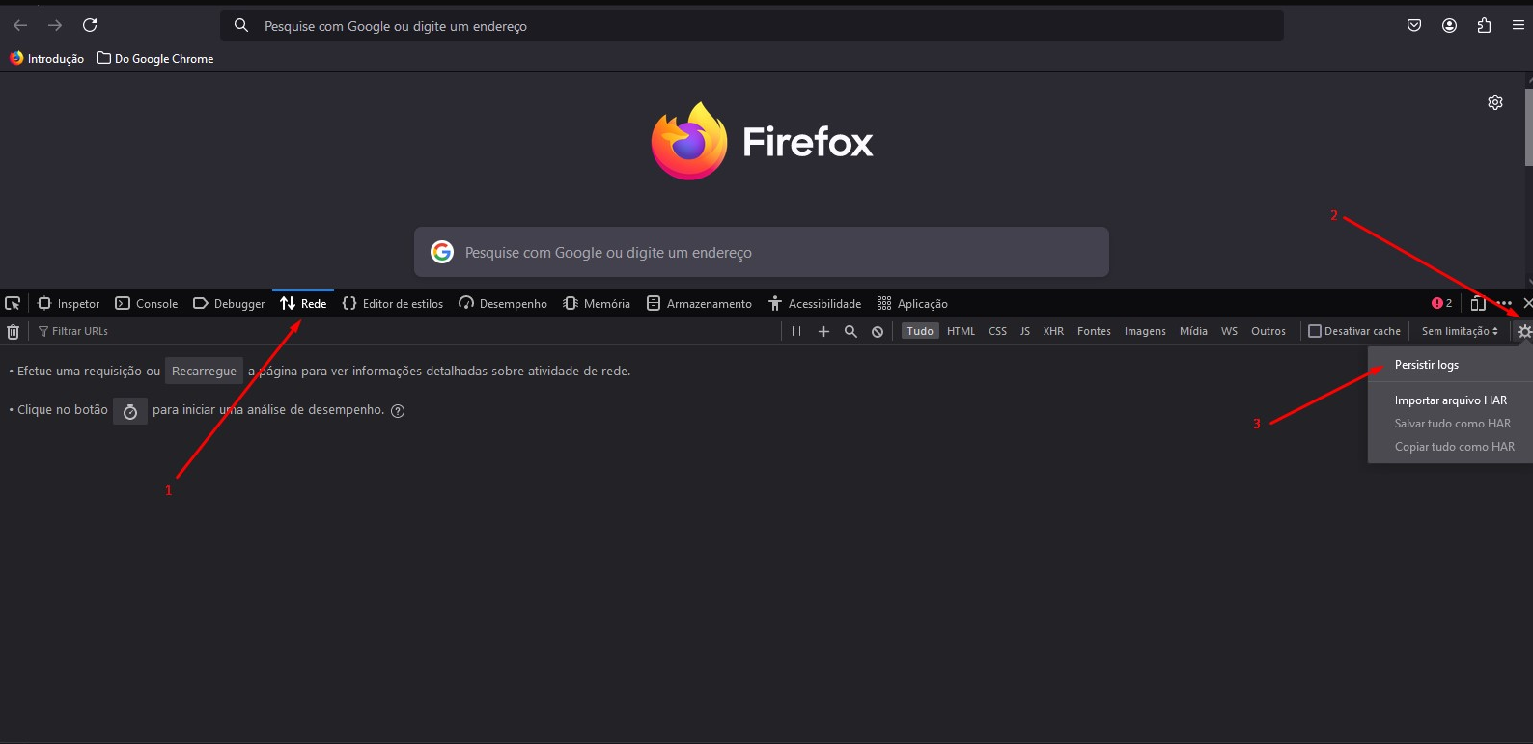Viewport: 1533px width, 744px height.
Task: Open the Introdução bookmark
Action: coord(47,59)
